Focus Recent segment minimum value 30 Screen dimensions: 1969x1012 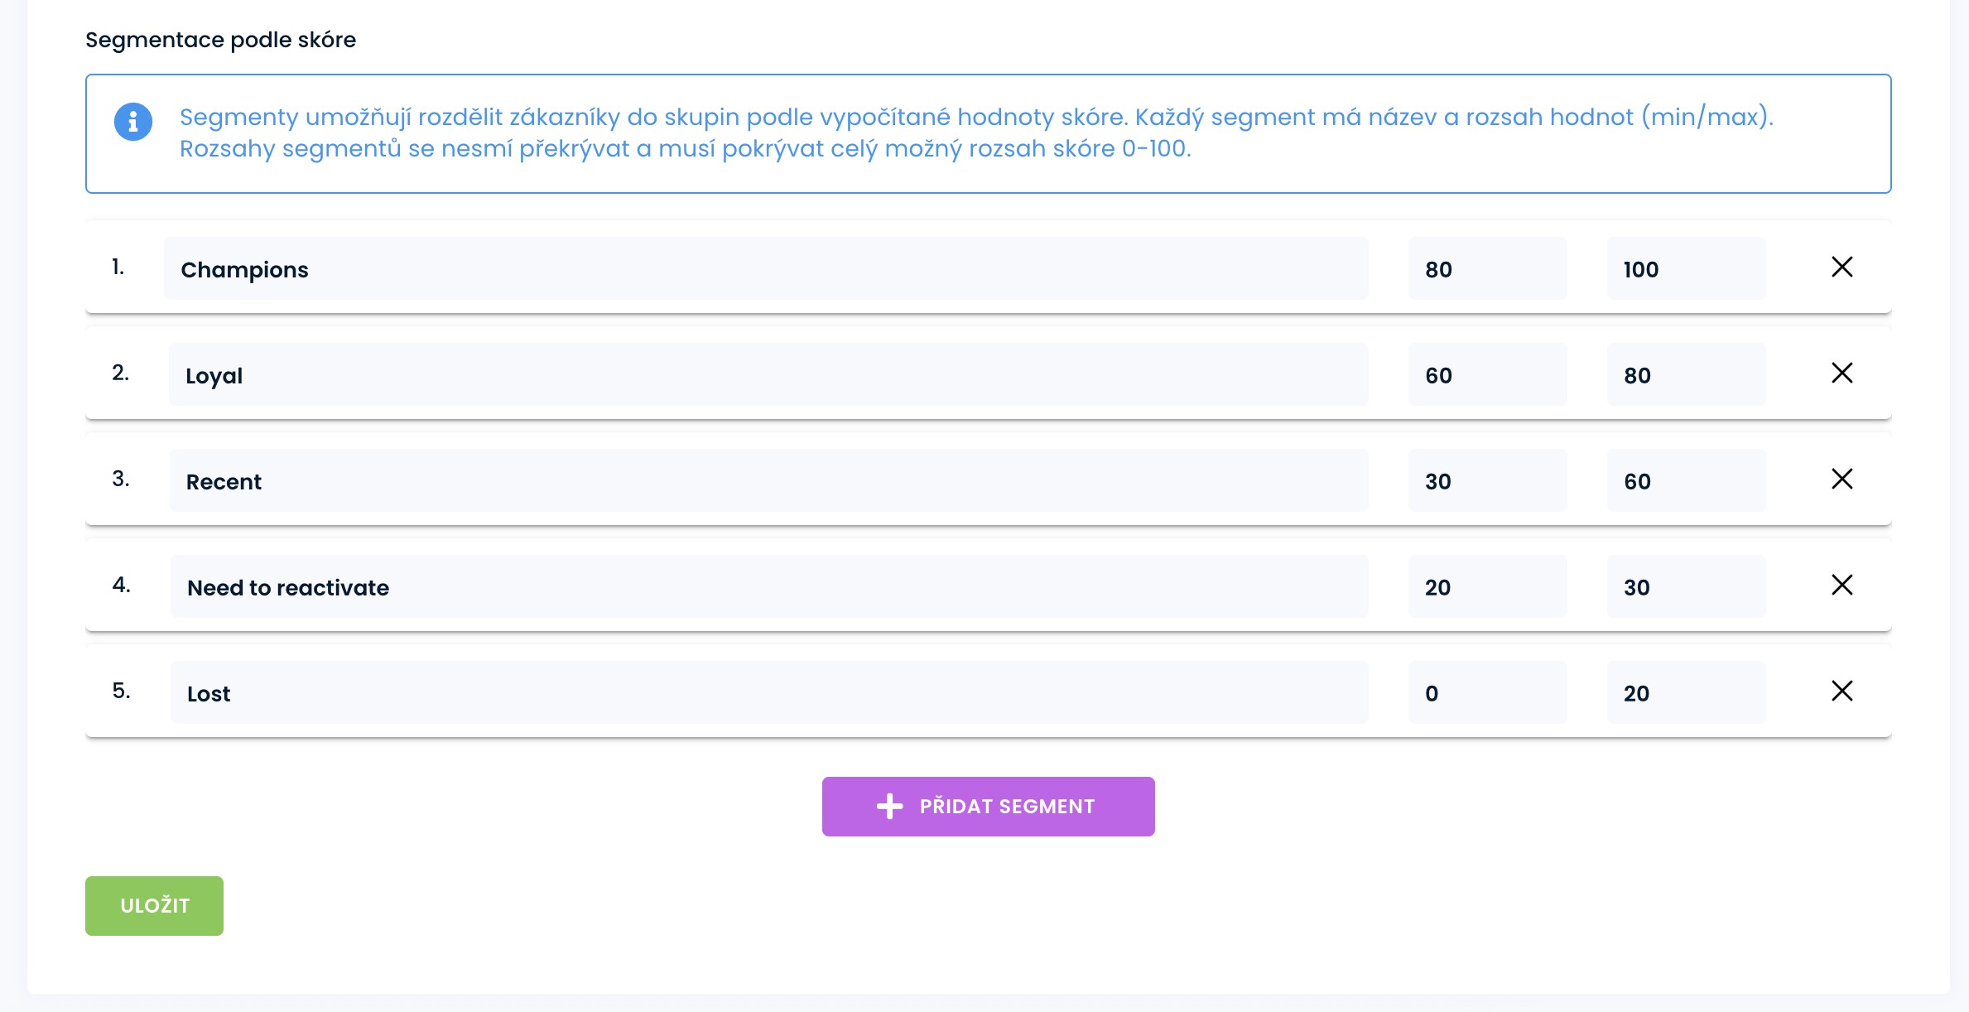pos(1487,481)
